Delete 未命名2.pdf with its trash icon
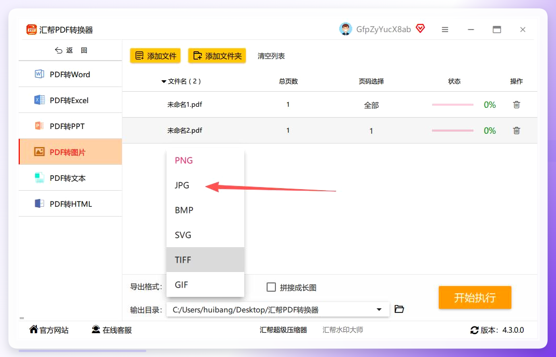The width and height of the screenshot is (556, 357). tap(517, 131)
